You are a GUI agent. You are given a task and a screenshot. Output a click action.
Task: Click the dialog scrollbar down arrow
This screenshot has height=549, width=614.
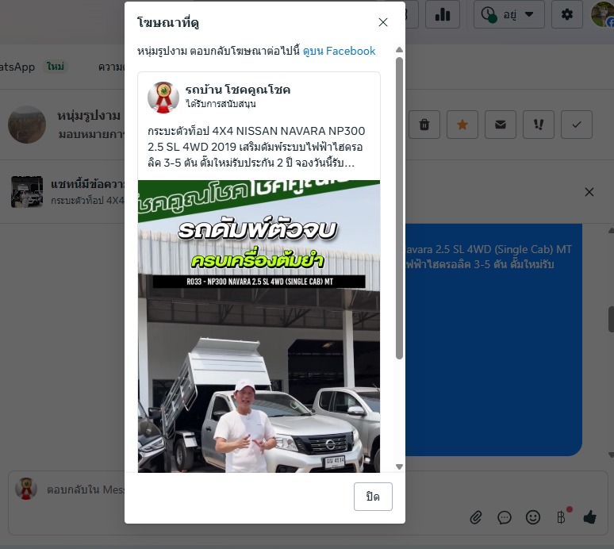399,466
